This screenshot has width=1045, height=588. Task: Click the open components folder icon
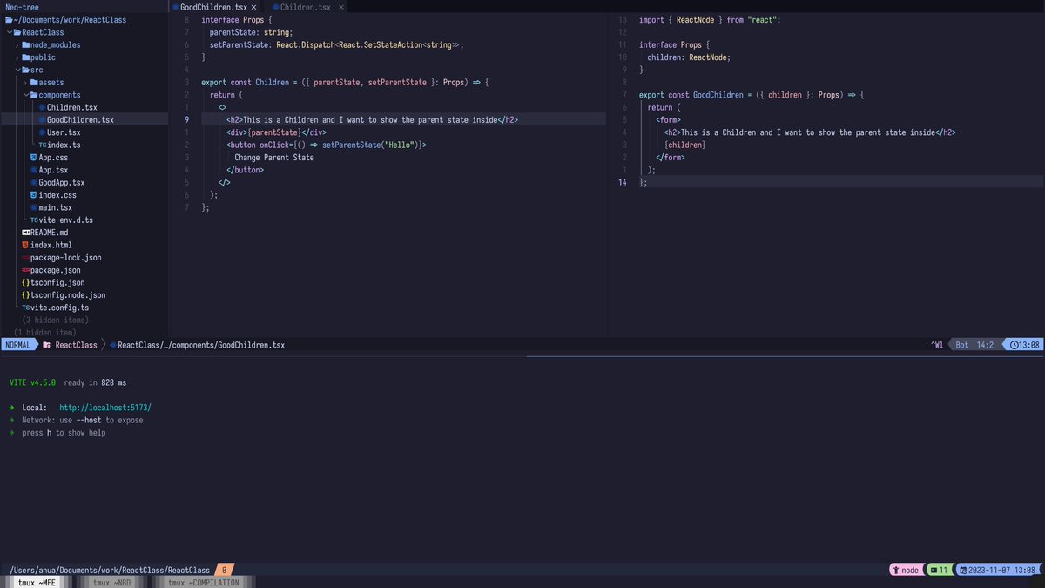[x=34, y=95]
